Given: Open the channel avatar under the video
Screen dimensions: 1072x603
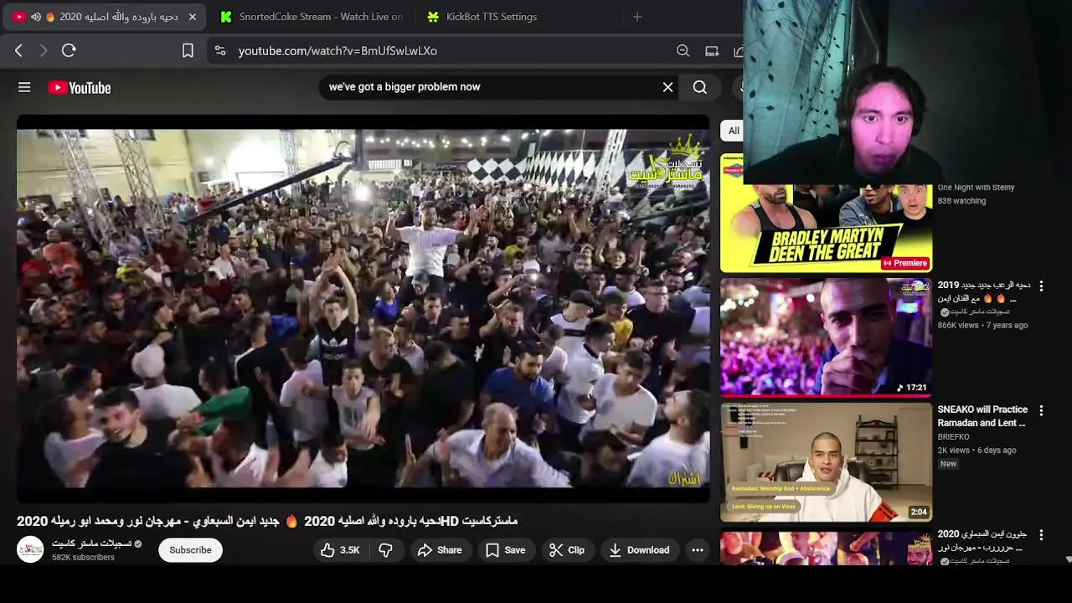Looking at the screenshot, I should (x=30, y=549).
